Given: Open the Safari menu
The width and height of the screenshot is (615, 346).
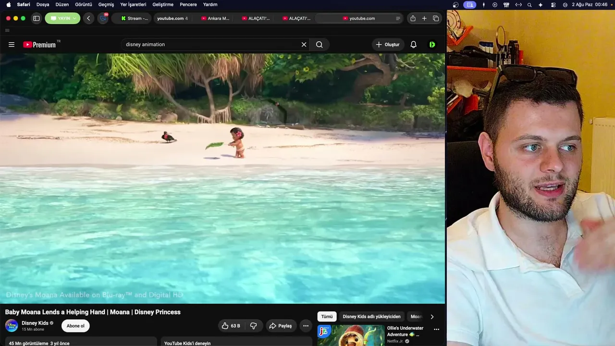Looking at the screenshot, I should 24,4.
